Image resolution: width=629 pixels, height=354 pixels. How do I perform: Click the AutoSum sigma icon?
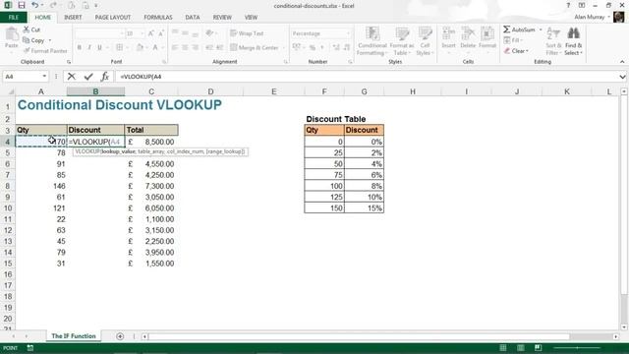[507, 29]
